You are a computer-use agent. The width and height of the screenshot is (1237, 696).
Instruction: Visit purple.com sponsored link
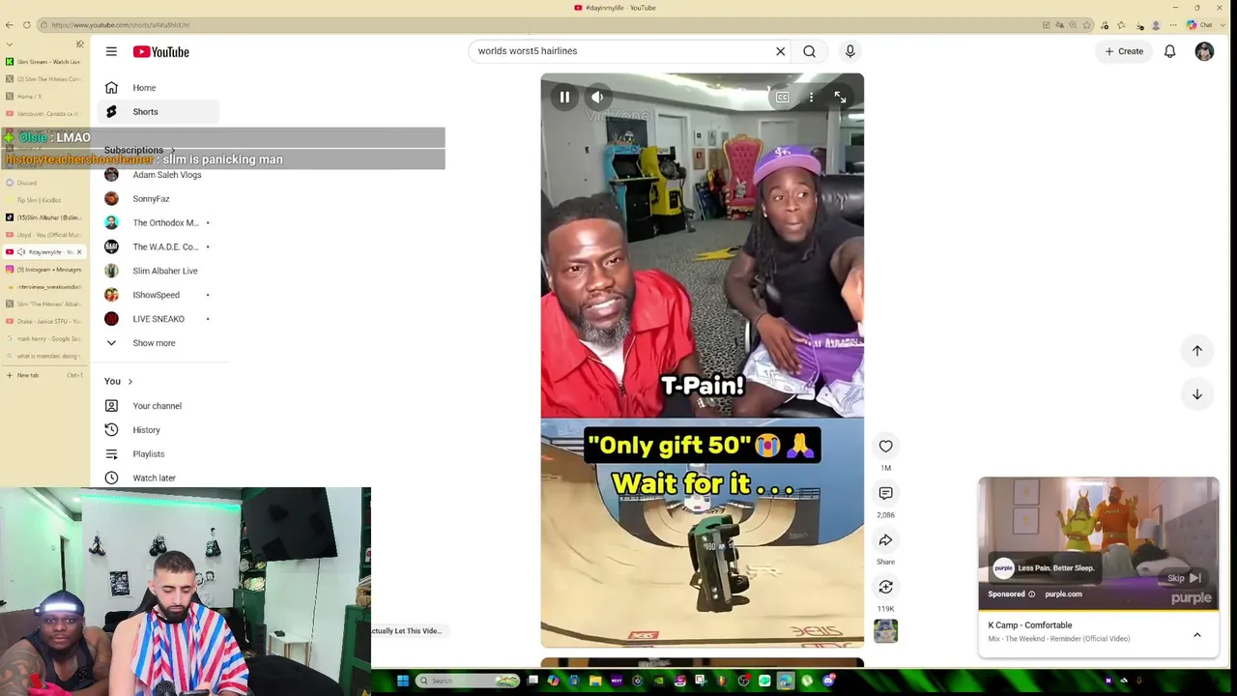coord(1063,594)
